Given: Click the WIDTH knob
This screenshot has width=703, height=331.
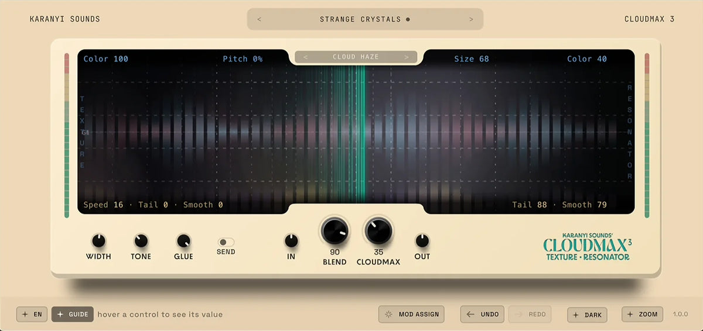Looking at the screenshot, I should tap(98, 240).
